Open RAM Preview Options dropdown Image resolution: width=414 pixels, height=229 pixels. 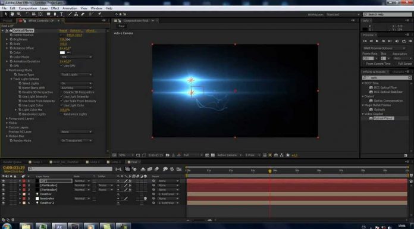384,48
